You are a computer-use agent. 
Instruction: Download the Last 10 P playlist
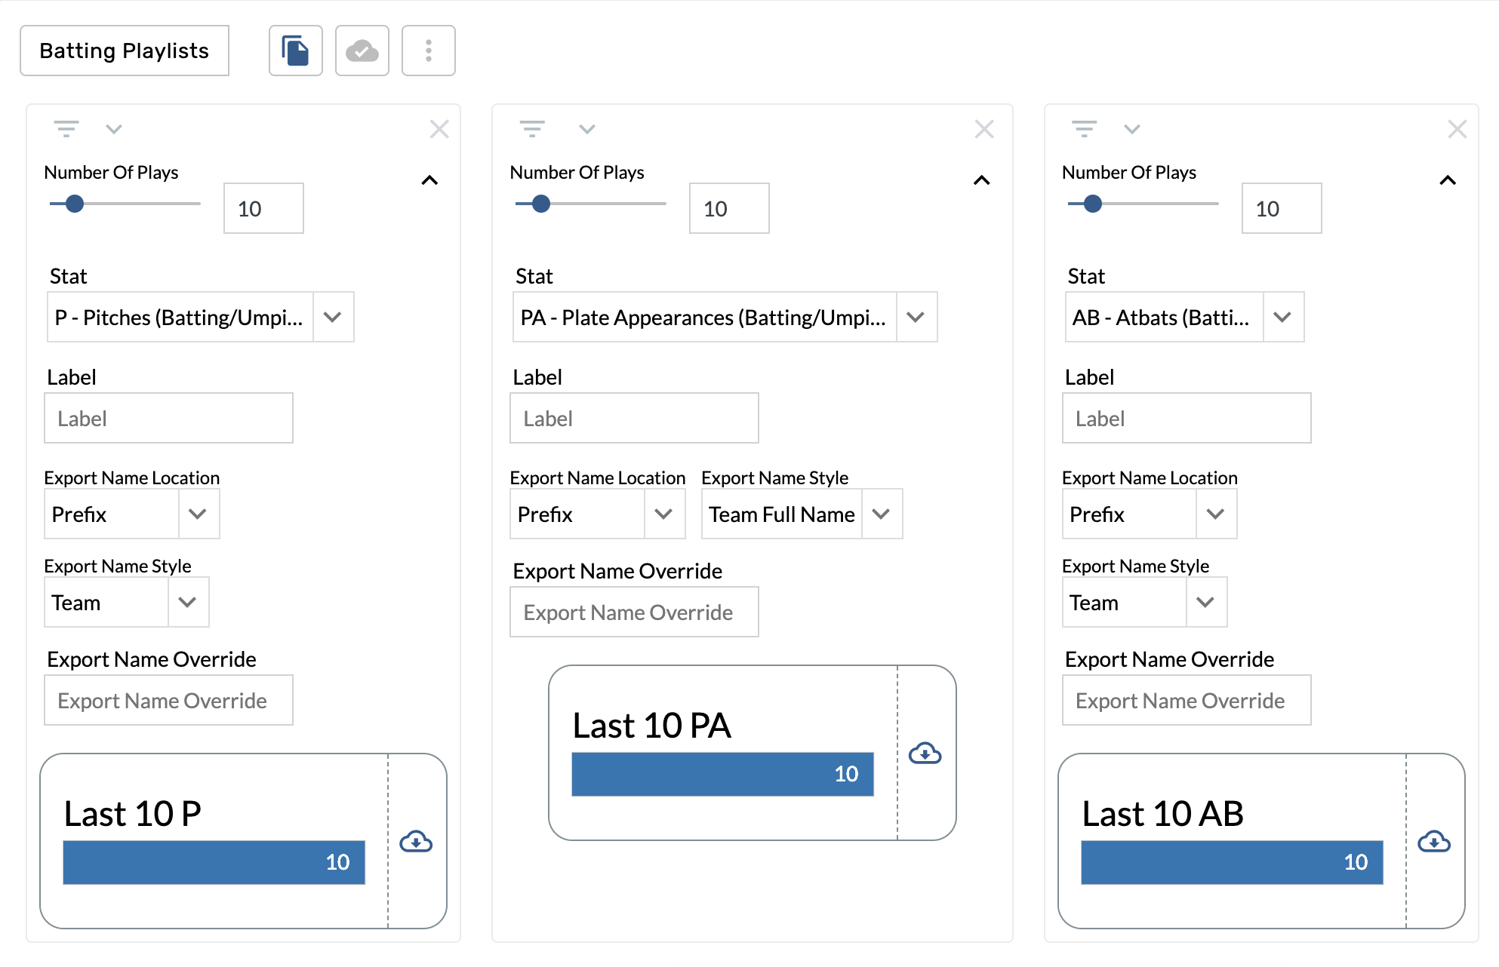(x=416, y=841)
